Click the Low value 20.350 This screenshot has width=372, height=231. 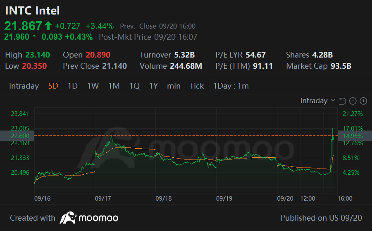tap(34, 66)
